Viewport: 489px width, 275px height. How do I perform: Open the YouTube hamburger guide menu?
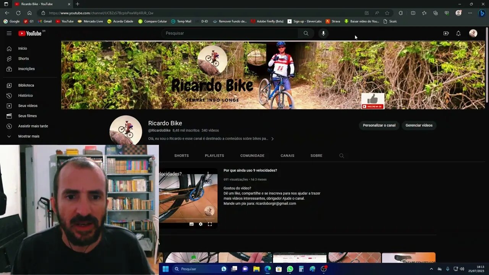(9, 33)
